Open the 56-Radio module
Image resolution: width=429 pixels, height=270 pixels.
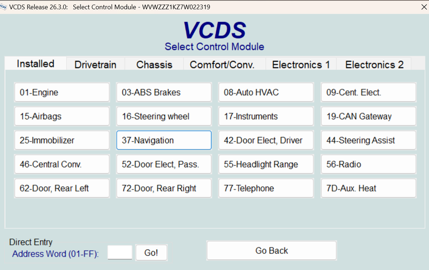point(369,164)
